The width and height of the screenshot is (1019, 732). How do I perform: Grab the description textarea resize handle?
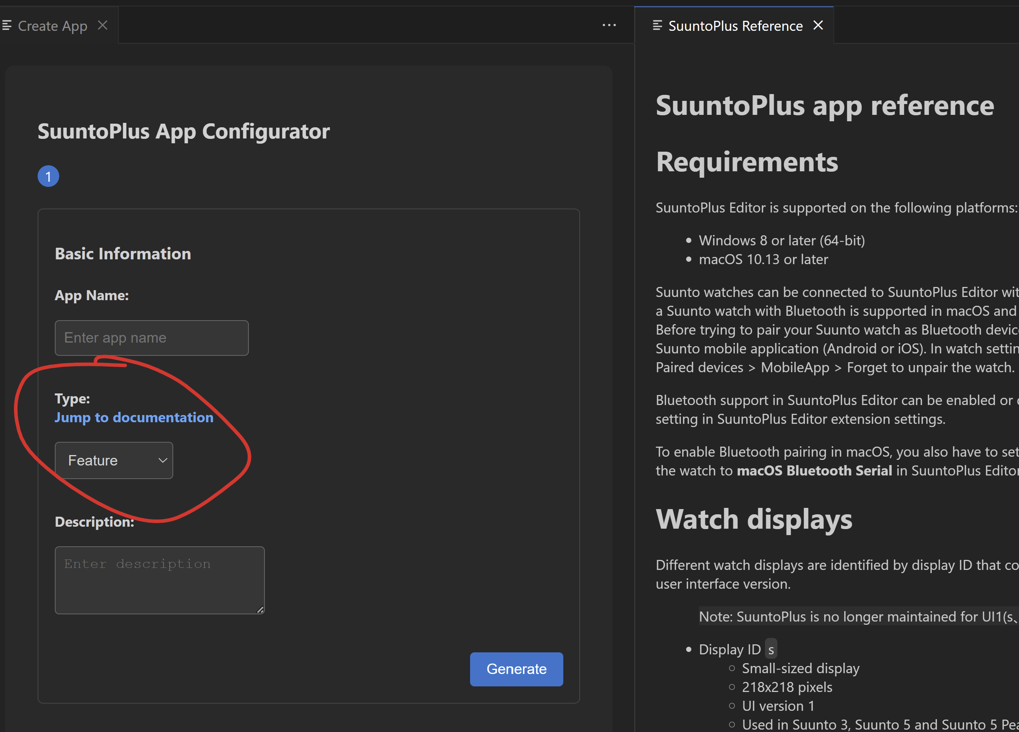click(x=260, y=610)
